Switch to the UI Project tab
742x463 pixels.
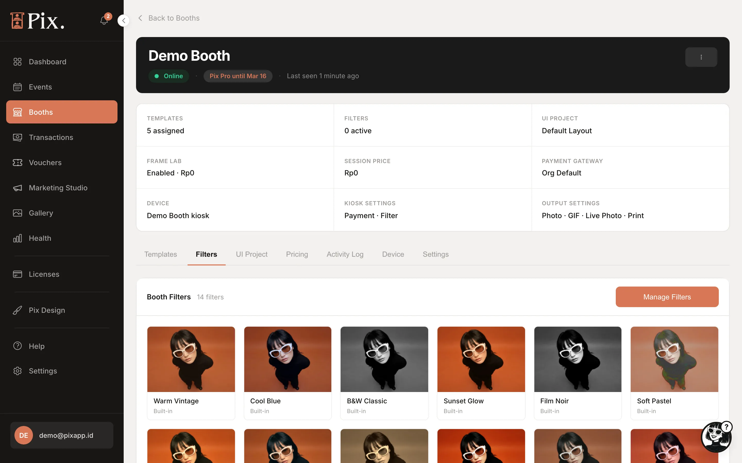(251, 254)
